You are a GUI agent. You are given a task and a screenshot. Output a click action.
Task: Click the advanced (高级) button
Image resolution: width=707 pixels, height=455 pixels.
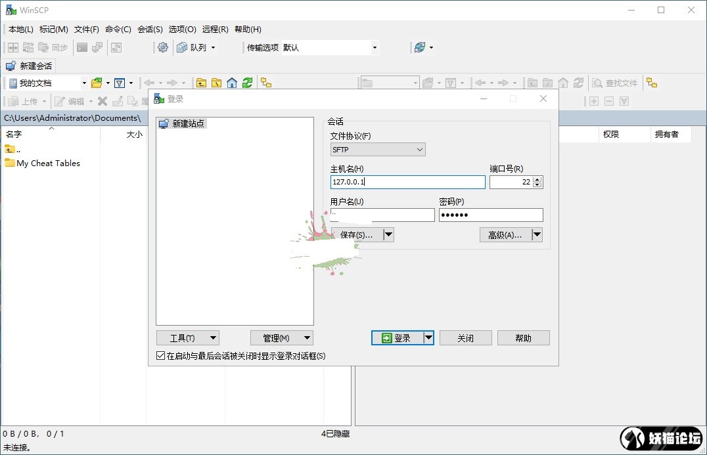point(505,234)
